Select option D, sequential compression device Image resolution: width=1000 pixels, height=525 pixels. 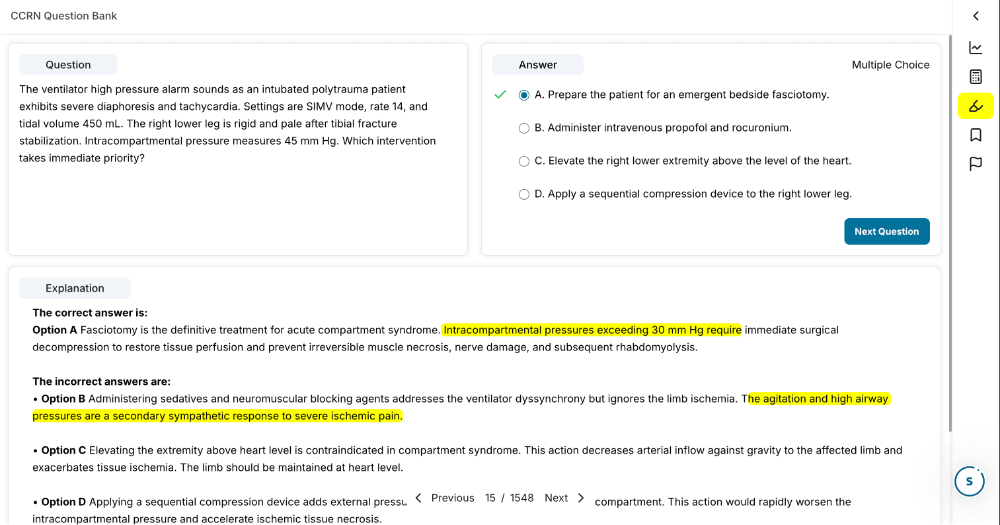pyautogui.click(x=524, y=194)
